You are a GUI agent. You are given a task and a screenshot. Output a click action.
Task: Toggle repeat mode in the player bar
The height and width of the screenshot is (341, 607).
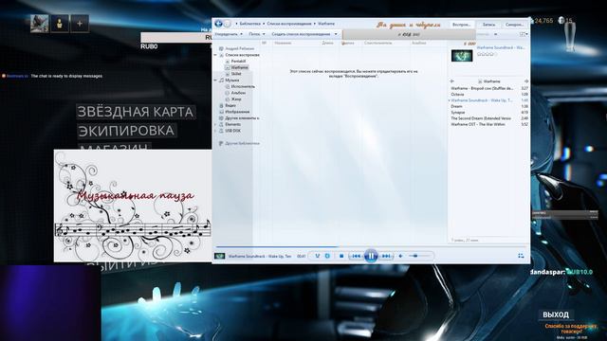click(327, 256)
